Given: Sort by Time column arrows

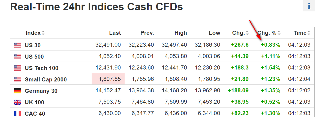Looking at the screenshot, I should pos(309,33).
